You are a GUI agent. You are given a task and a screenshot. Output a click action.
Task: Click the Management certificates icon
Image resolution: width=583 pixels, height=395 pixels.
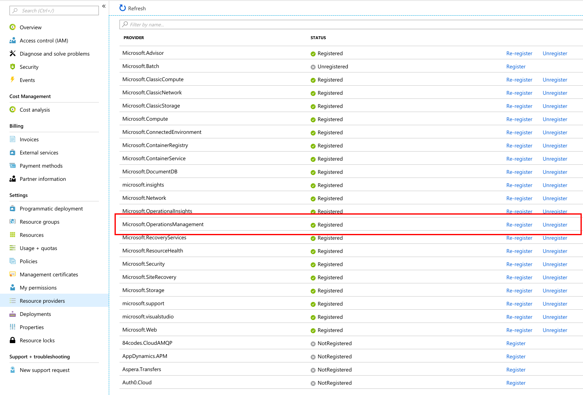click(x=12, y=274)
